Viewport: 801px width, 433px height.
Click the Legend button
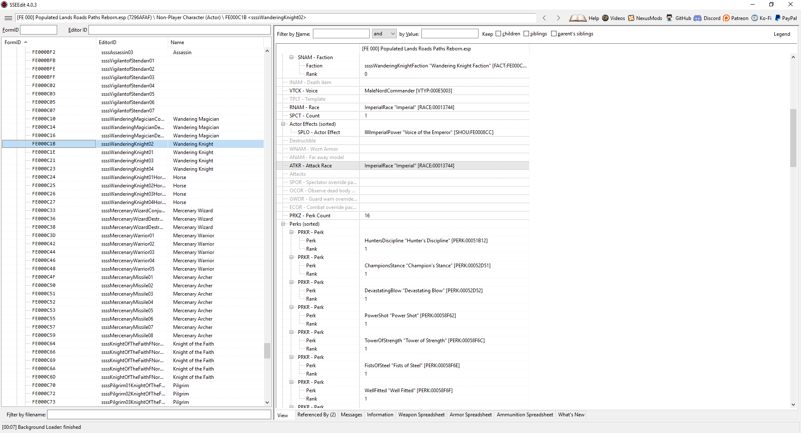[x=781, y=34]
